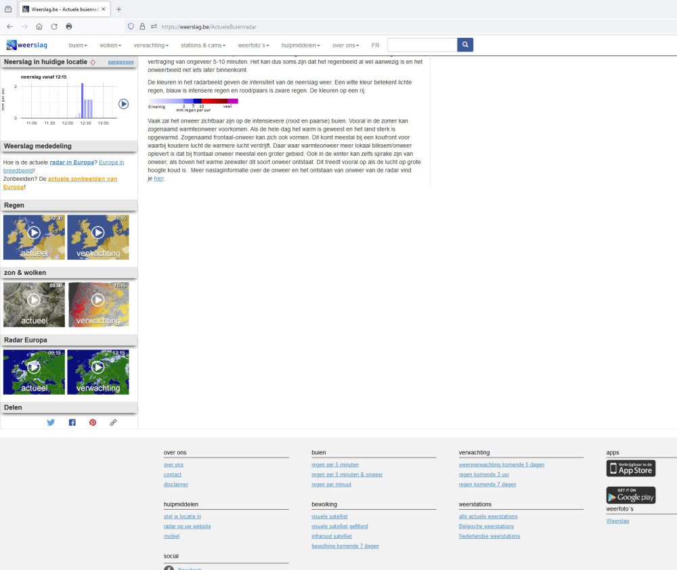Expand the buien dropdown menu
677x570 pixels.
78,45
